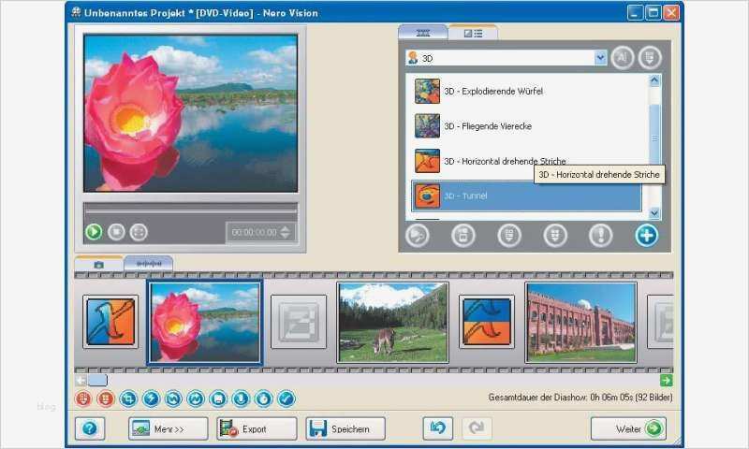Click the stopwatch duration icon
This screenshot has width=749, height=449.
coord(264,398)
